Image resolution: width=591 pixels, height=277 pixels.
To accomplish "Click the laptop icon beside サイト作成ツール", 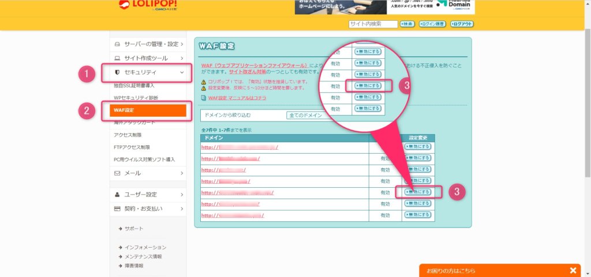I will (117, 58).
